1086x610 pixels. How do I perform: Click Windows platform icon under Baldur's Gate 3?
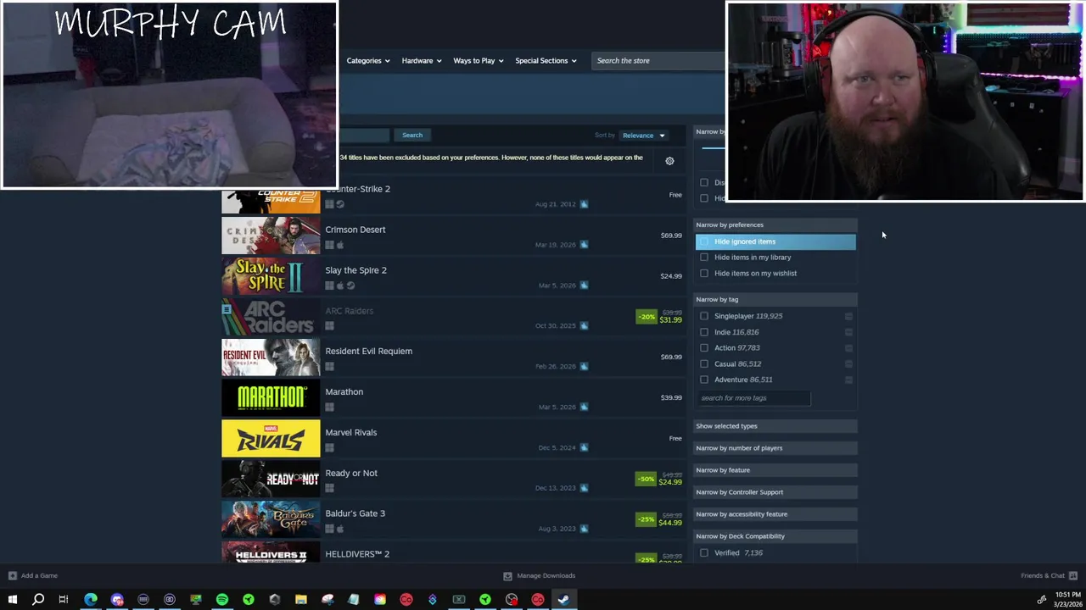tap(329, 529)
